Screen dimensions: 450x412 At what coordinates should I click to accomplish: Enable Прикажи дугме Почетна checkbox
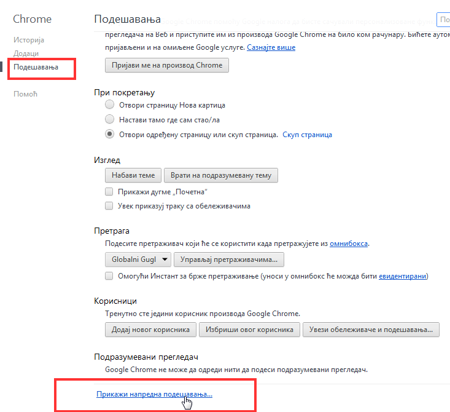click(x=109, y=191)
